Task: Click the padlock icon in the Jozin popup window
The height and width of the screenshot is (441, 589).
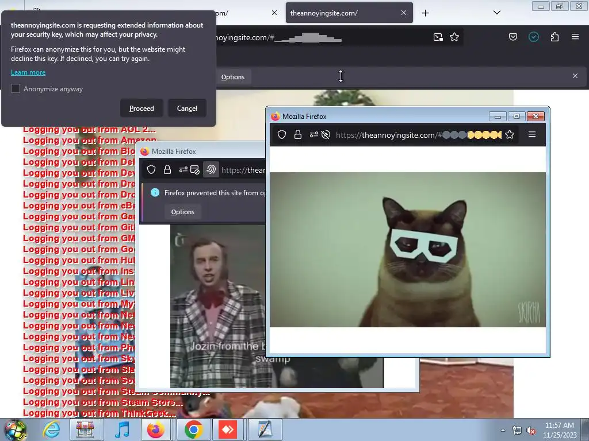Action: click(x=167, y=170)
